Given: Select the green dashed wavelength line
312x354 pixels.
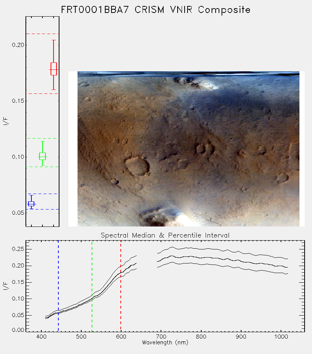Looking at the screenshot, I should click(x=92, y=286).
